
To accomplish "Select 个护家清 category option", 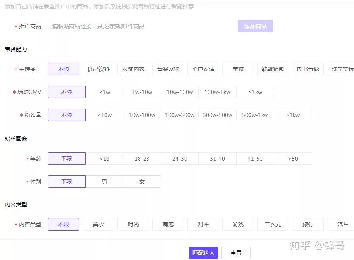I will (x=203, y=69).
